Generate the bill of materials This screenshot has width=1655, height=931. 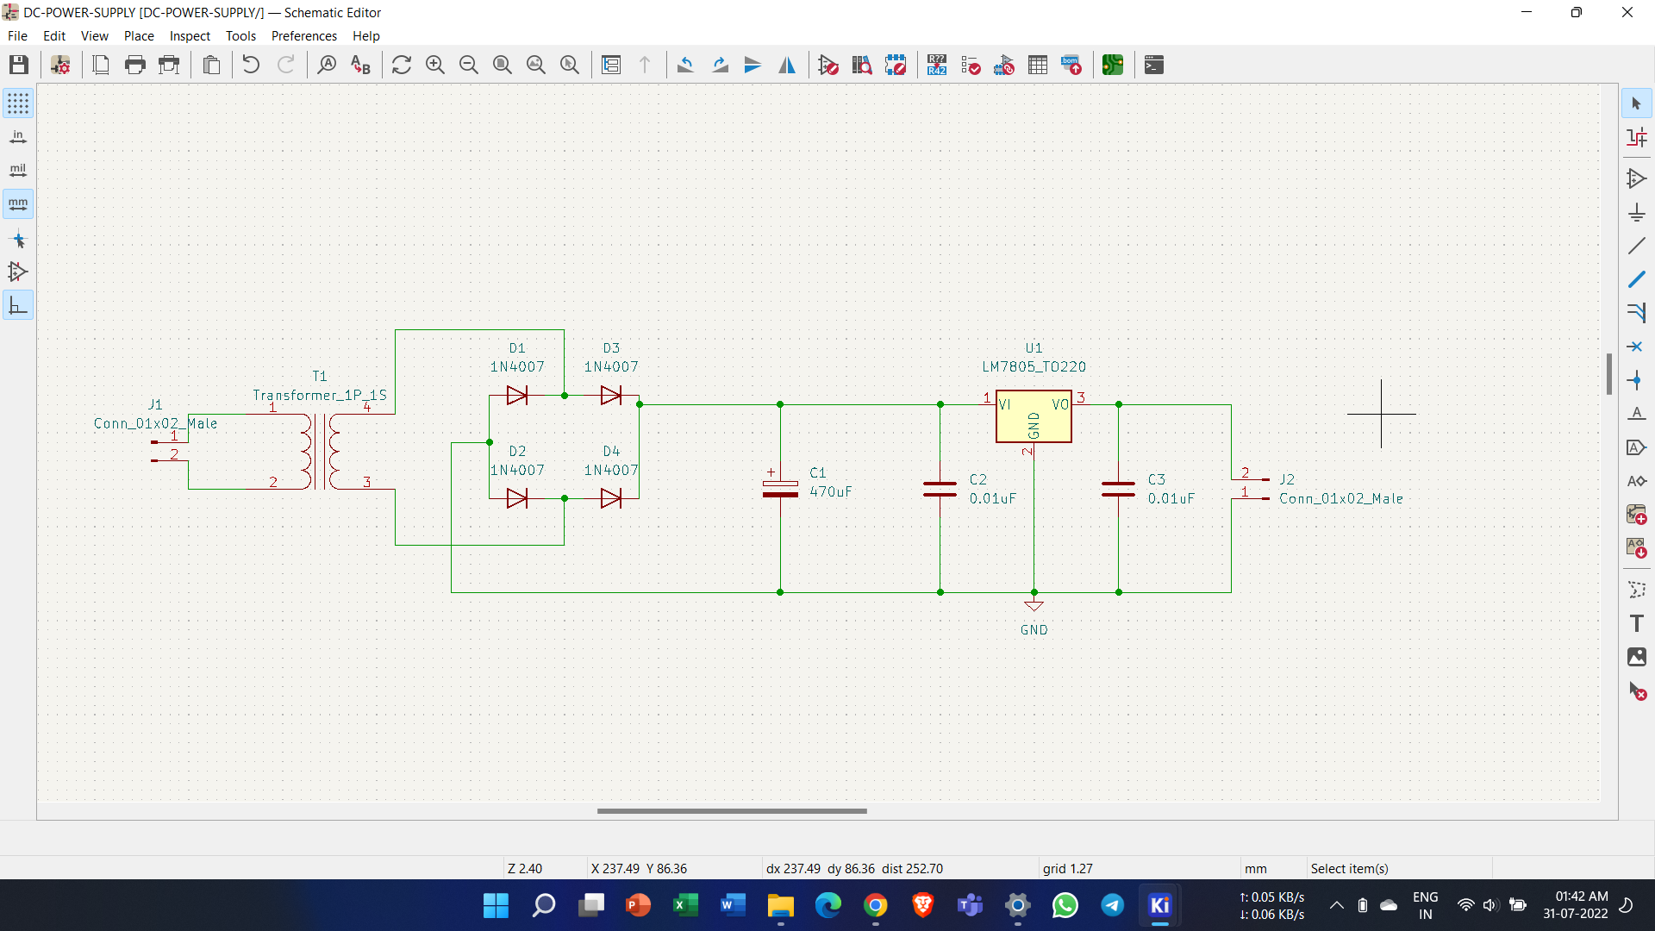(1071, 65)
